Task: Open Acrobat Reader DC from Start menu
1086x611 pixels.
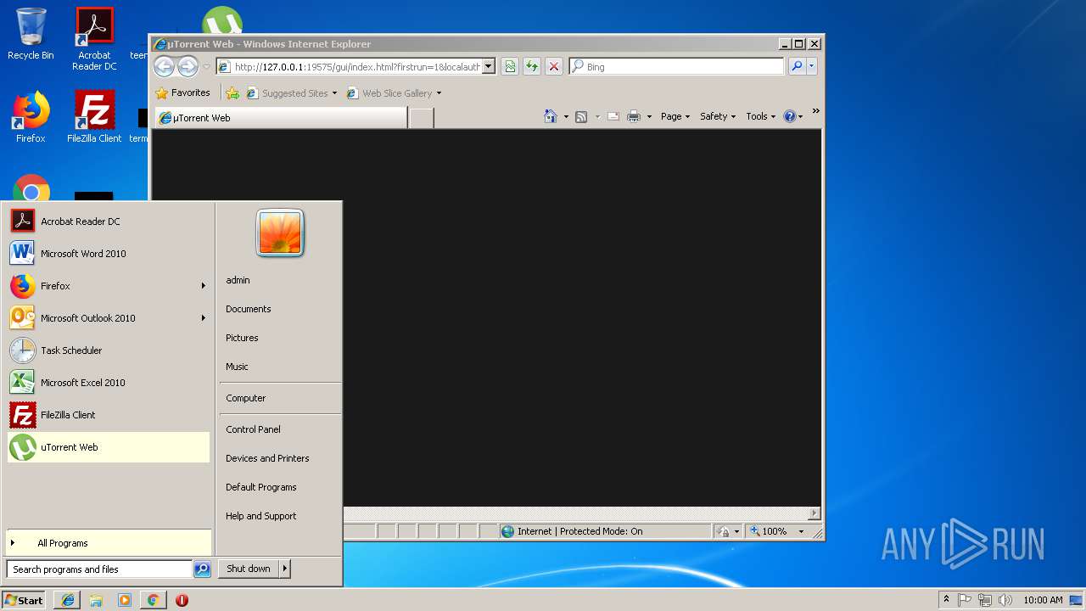Action: pyautogui.click(x=108, y=221)
